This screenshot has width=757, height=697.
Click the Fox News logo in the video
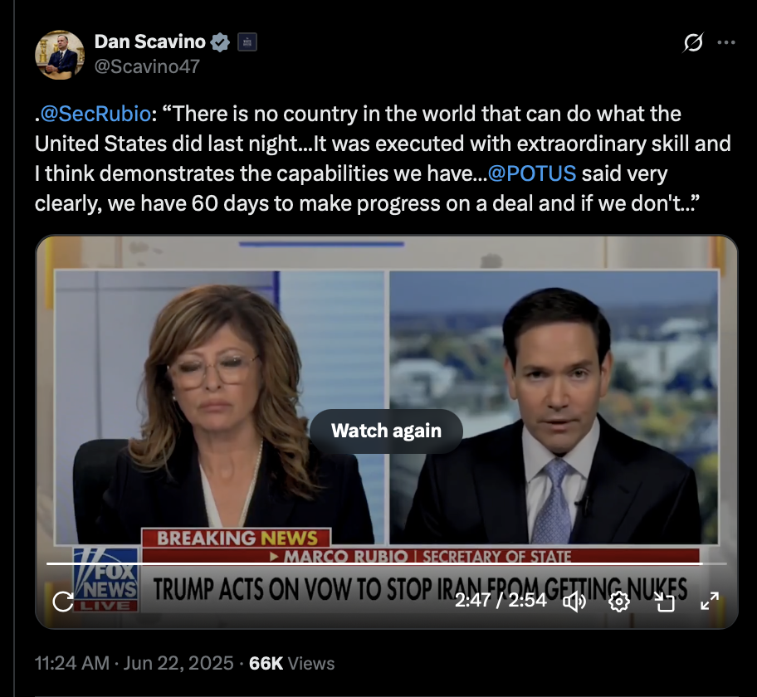(106, 580)
